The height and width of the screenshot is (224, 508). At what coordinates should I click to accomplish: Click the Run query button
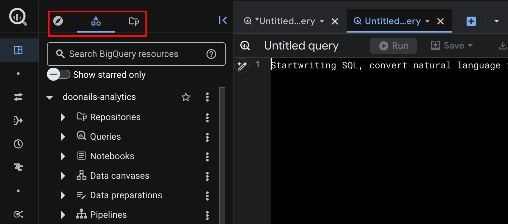point(393,46)
